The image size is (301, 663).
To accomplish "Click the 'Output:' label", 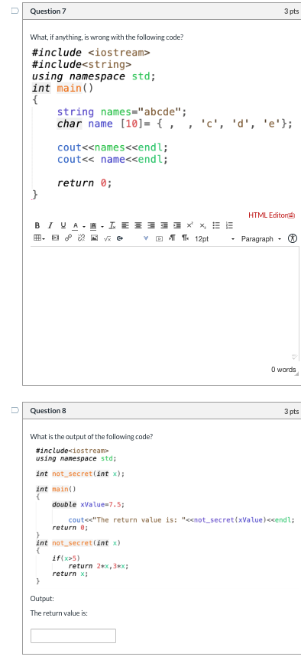I will coord(42,599).
